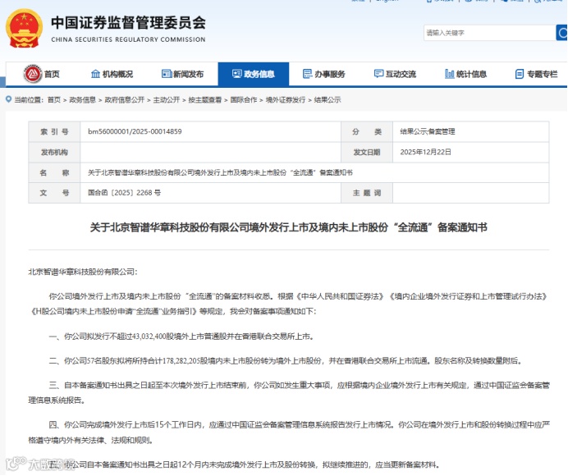
Task: Click the index number bm56000001/2025-00014859
Action: click(x=135, y=131)
